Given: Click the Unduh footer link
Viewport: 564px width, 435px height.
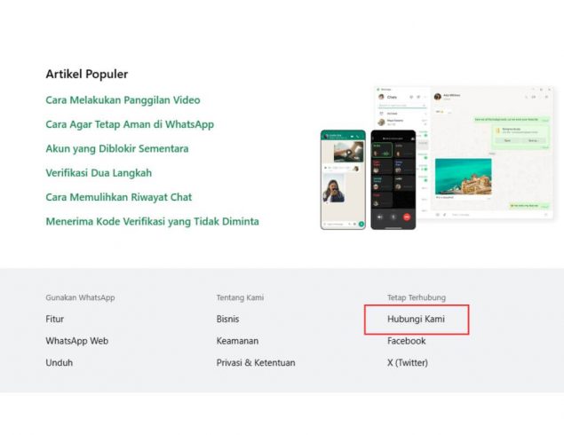Looking at the screenshot, I should [59, 362].
